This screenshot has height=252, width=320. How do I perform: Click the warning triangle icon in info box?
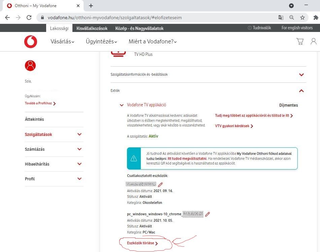click(134, 158)
